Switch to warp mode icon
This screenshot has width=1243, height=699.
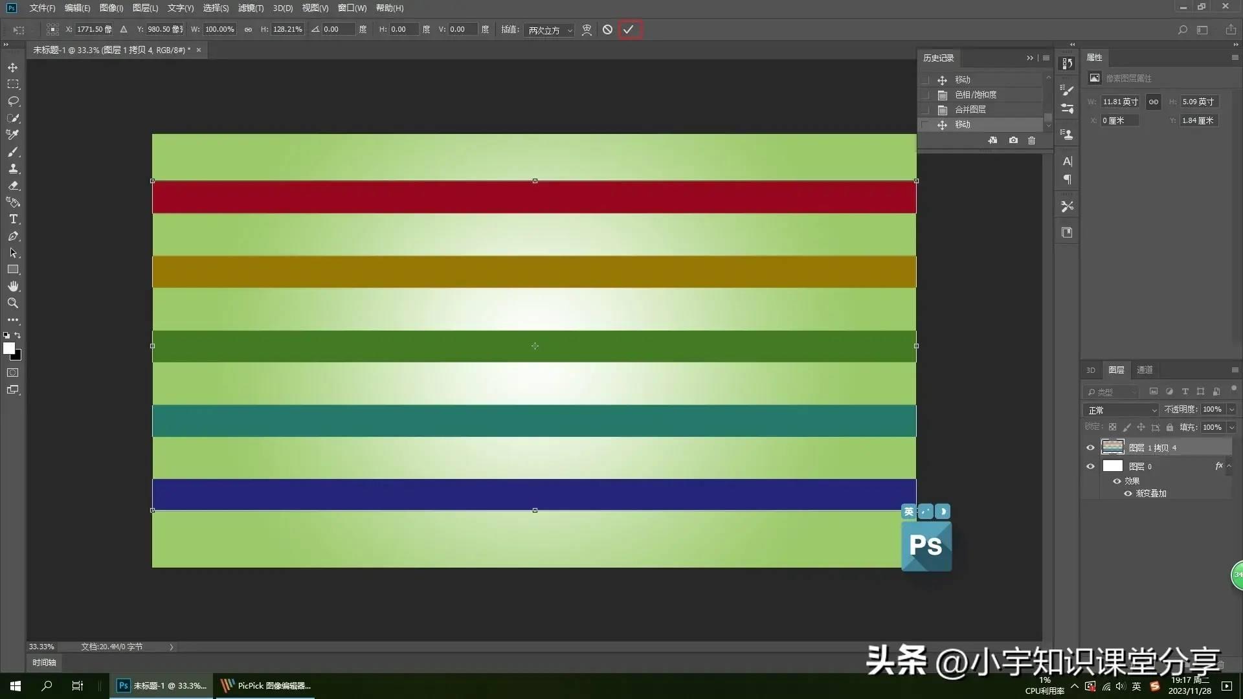(587, 30)
